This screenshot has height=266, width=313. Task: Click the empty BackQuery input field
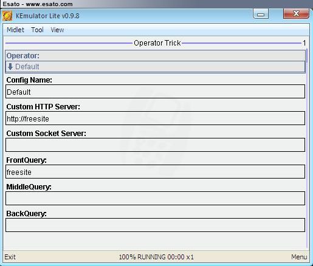[155, 225]
